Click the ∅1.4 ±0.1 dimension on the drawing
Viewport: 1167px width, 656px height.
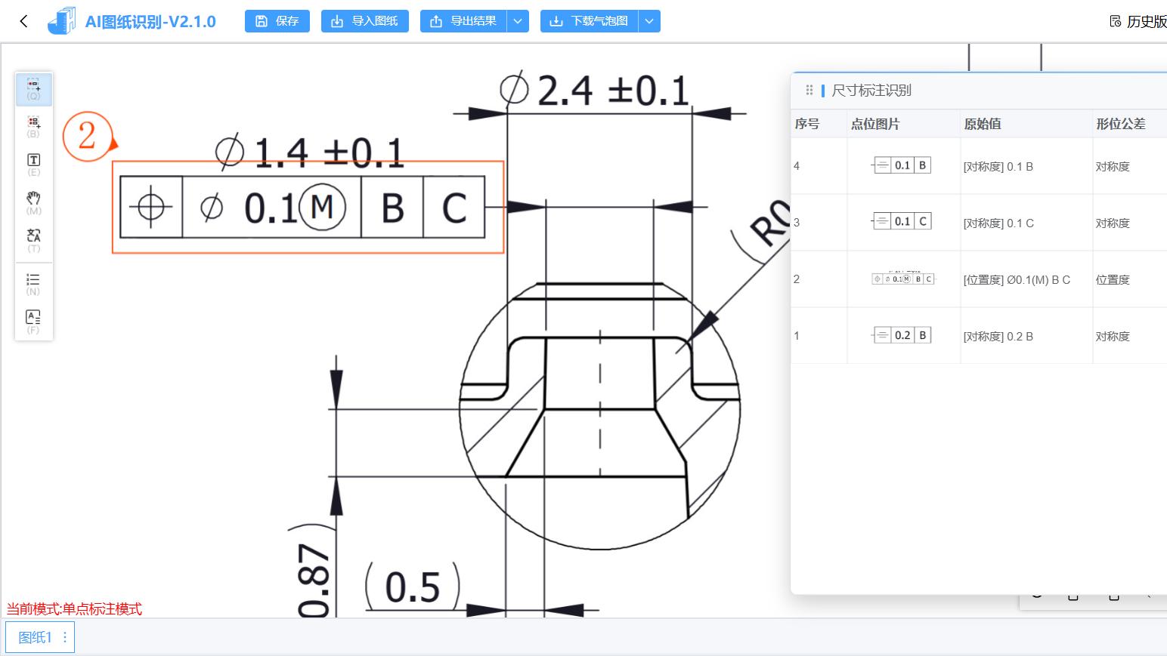(310, 152)
